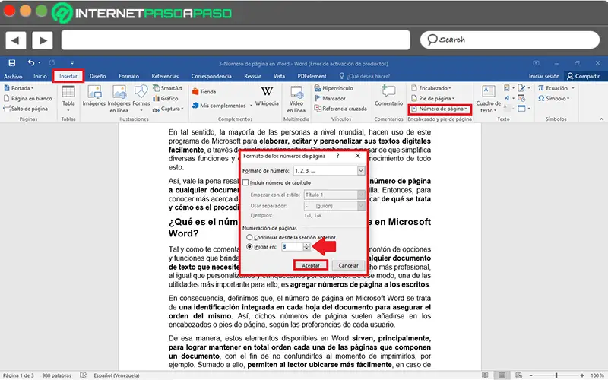Image resolution: width=608 pixels, height=380 pixels.
Task: Insert date and time icon
Action: coord(521,98)
